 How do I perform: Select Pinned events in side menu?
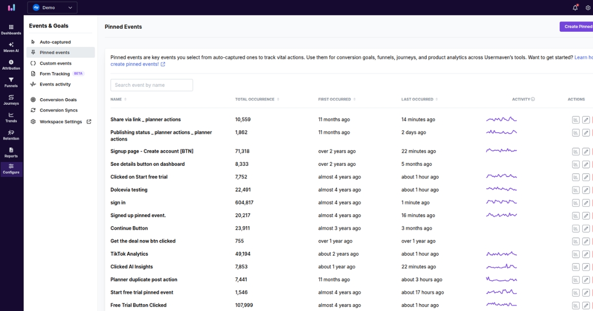click(x=60, y=52)
